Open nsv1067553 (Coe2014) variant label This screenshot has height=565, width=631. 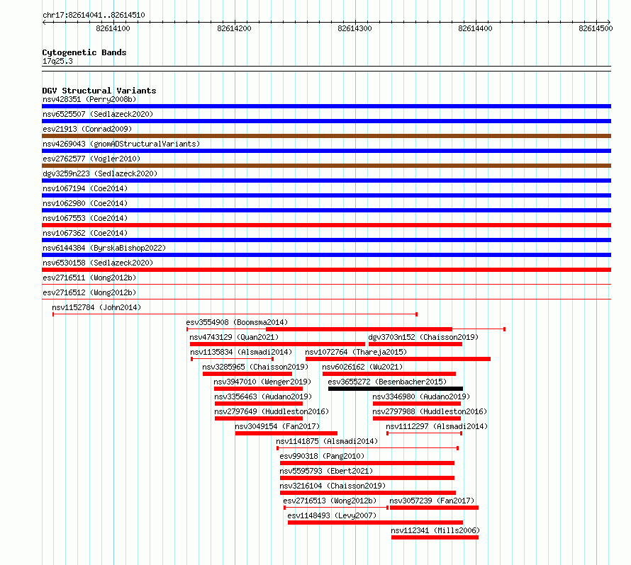coord(85,218)
